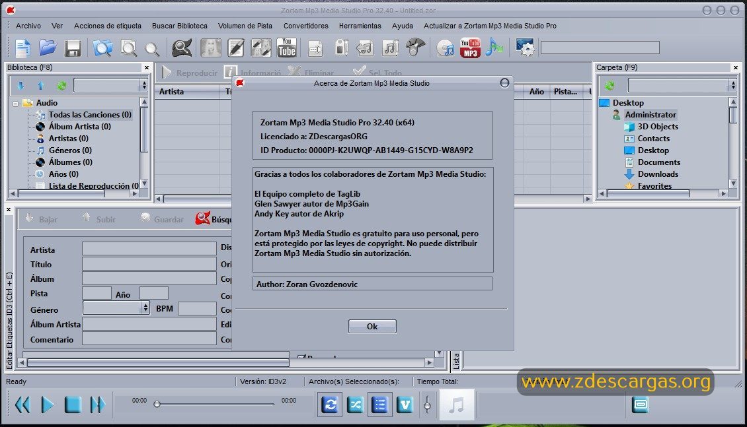The height and width of the screenshot is (427, 747).
Task: Open the red YouTube MP3 converter icon
Action: point(470,48)
